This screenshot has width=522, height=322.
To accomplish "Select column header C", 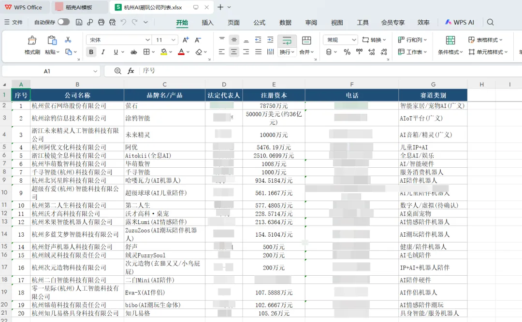I will [164, 84].
